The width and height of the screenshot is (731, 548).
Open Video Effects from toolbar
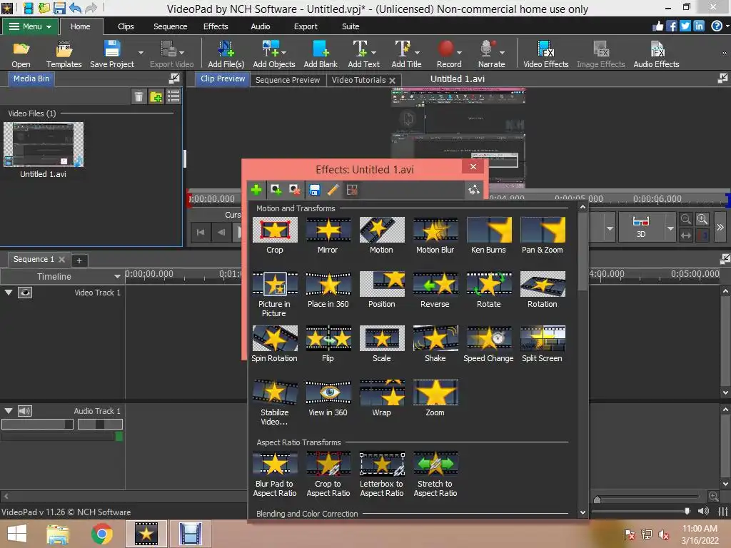(x=545, y=54)
